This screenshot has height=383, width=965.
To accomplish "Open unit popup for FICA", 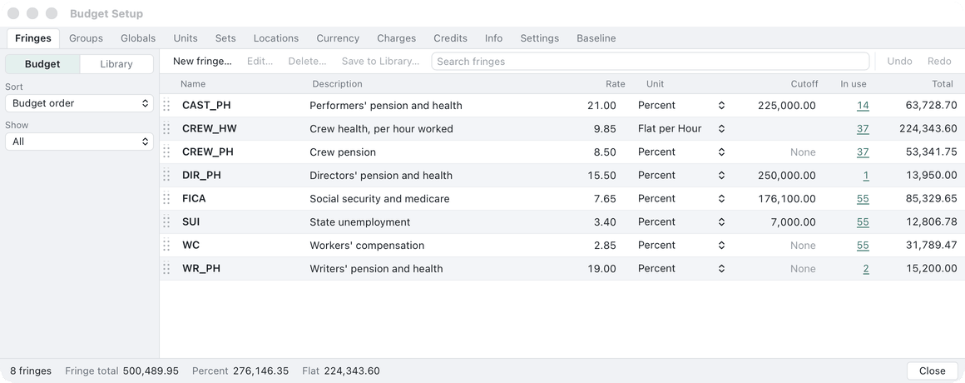I will click(681, 199).
